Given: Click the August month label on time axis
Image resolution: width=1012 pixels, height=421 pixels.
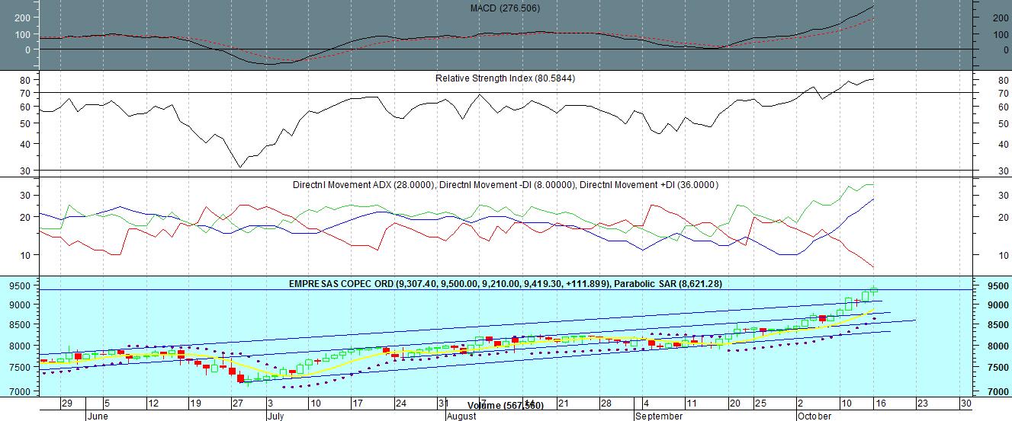Looking at the screenshot, I should pyautogui.click(x=461, y=416).
